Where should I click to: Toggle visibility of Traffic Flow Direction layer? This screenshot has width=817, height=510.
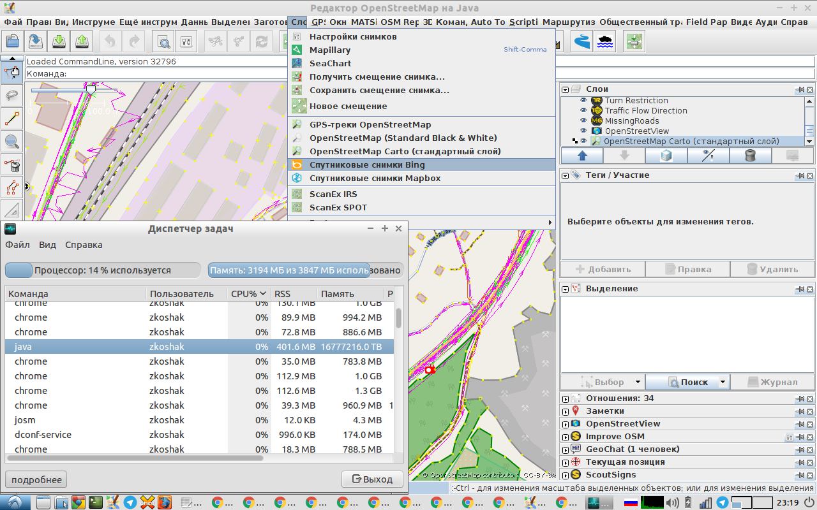(583, 110)
